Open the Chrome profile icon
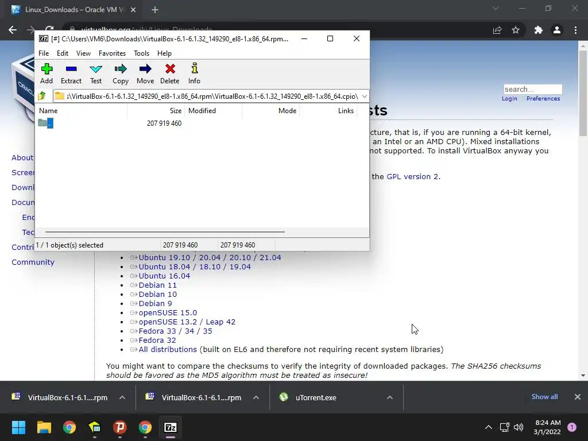The width and height of the screenshot is (588, 441). tap(557, 30)
